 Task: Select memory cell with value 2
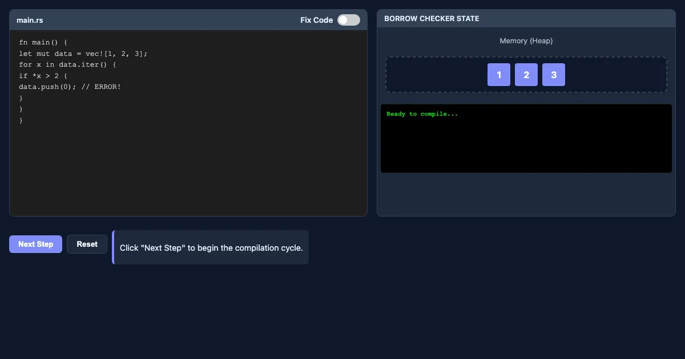click(526, 75)
